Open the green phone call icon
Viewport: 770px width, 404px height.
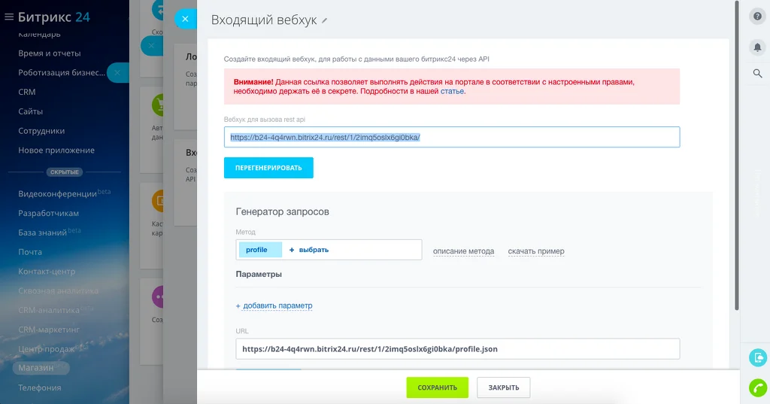pos(758,387)
